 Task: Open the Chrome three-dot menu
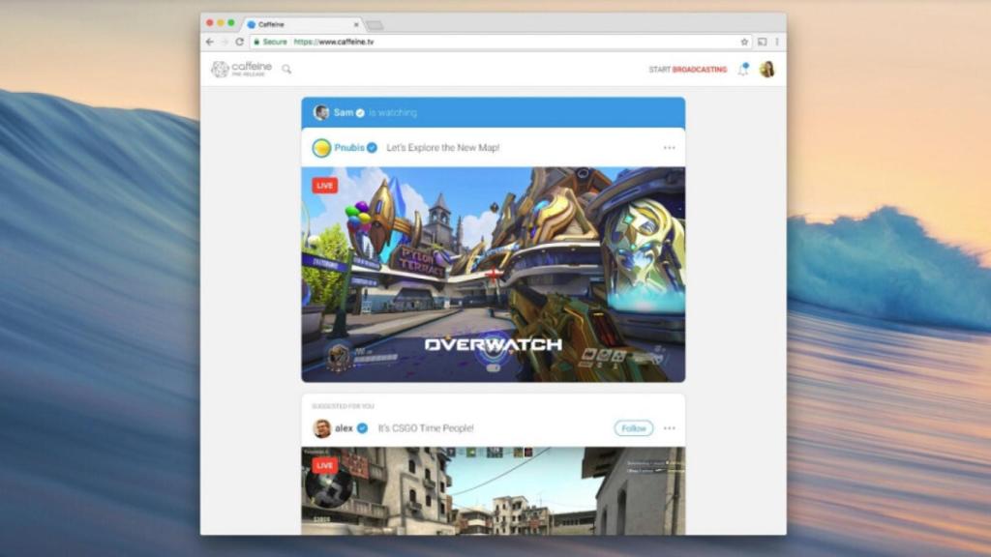[x=776, y=43]
